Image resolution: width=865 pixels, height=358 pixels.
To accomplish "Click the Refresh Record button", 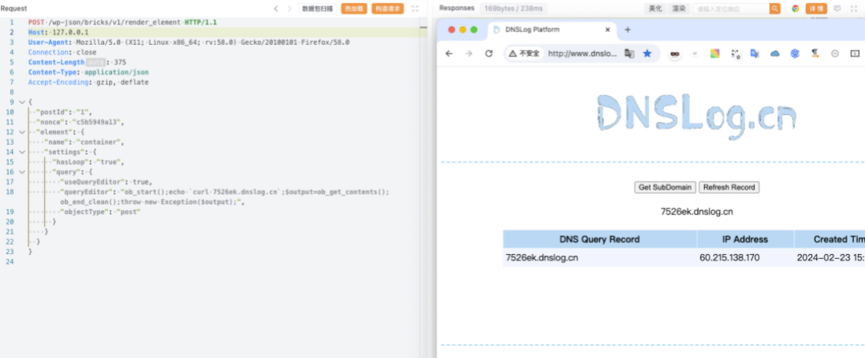I will (729, 187).
